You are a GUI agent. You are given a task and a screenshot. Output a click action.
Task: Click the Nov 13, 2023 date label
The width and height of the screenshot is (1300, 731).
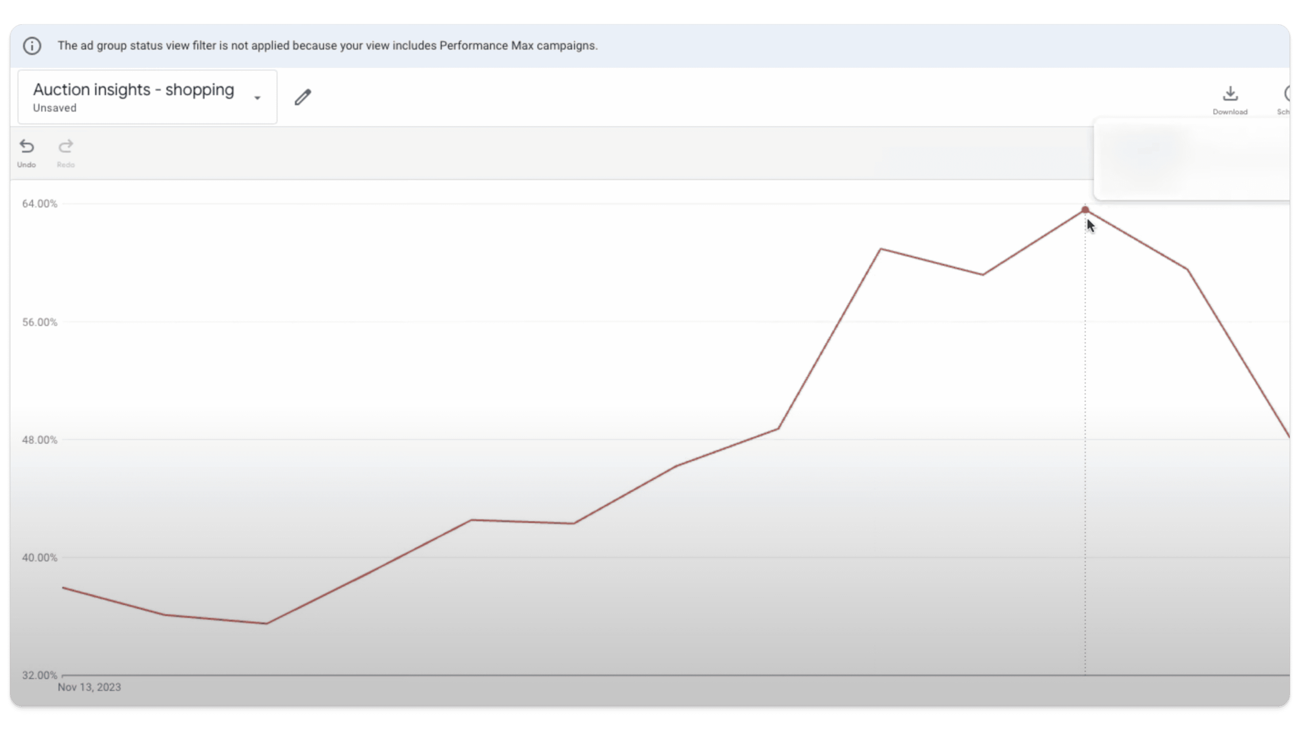(89, 688)
